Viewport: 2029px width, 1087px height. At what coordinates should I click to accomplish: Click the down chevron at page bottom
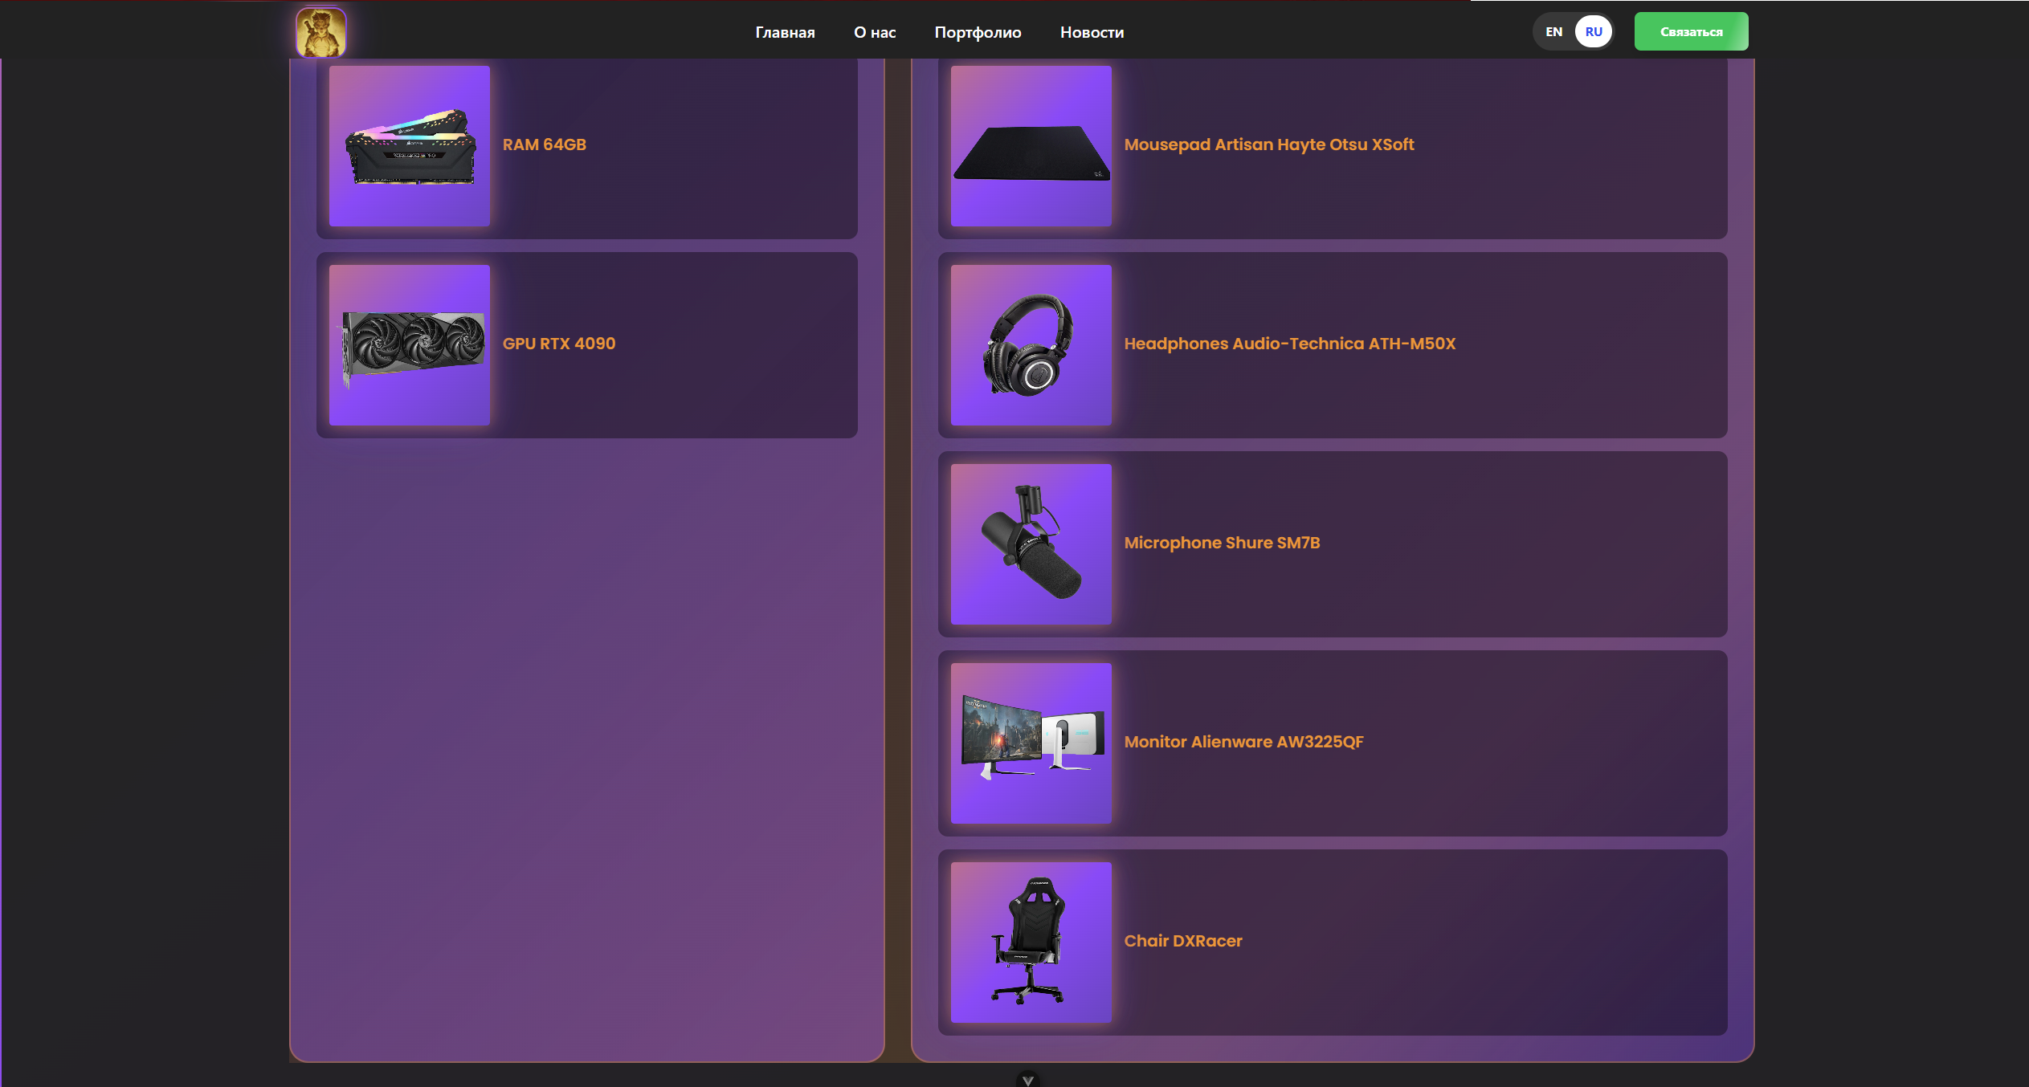[1027, 1080]
